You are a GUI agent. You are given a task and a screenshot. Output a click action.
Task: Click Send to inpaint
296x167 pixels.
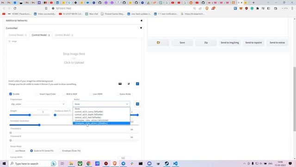coord(253,43)
